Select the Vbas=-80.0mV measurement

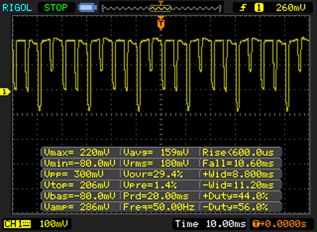(80, 196)
